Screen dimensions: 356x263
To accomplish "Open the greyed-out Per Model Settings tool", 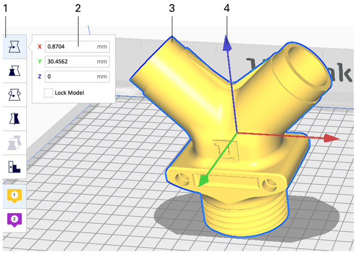I will pos(14,142).
